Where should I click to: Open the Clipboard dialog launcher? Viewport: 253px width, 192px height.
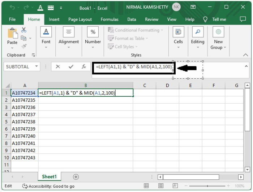click(33, 55)
